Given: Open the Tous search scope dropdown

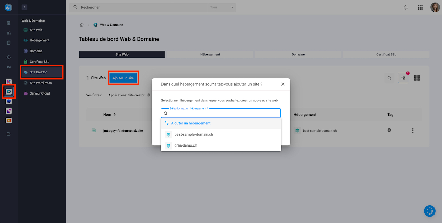Looking at the screenshot, I should click(222, 7).
